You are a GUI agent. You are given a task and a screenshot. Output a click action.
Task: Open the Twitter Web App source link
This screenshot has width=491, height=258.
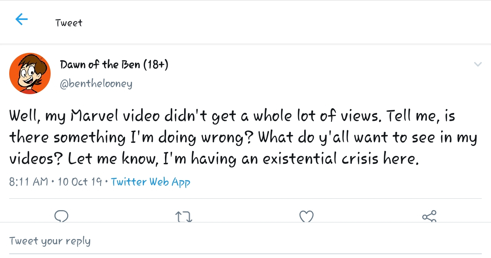pos(150,181)
